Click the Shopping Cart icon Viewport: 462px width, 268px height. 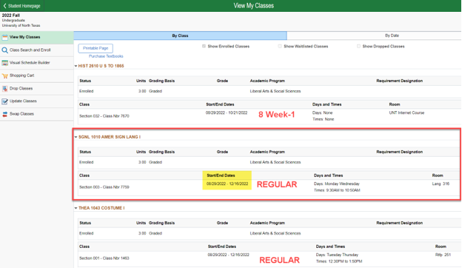click(x=4, y=76)
